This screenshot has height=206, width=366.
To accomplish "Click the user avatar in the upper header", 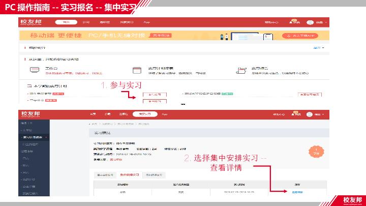I will (x=310, y=23).
